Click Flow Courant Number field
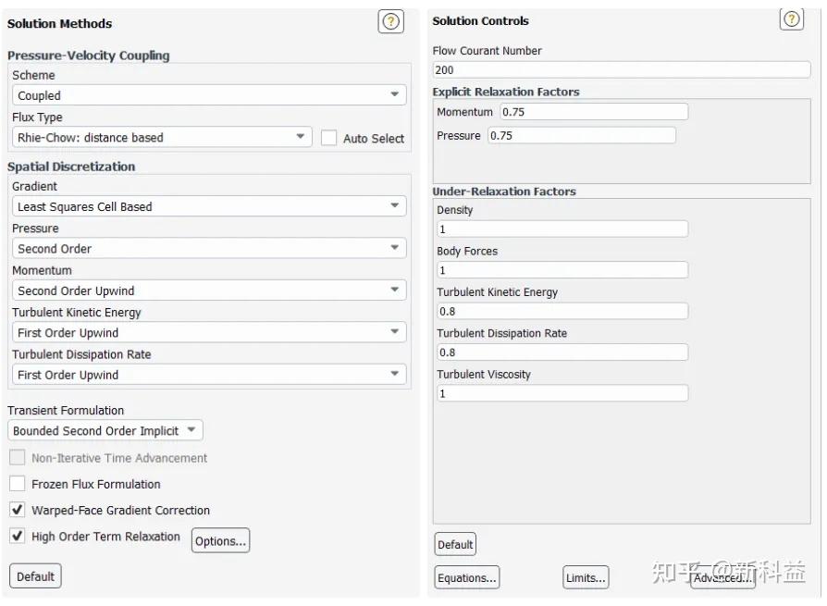827x606 pixels. point(621,70)
